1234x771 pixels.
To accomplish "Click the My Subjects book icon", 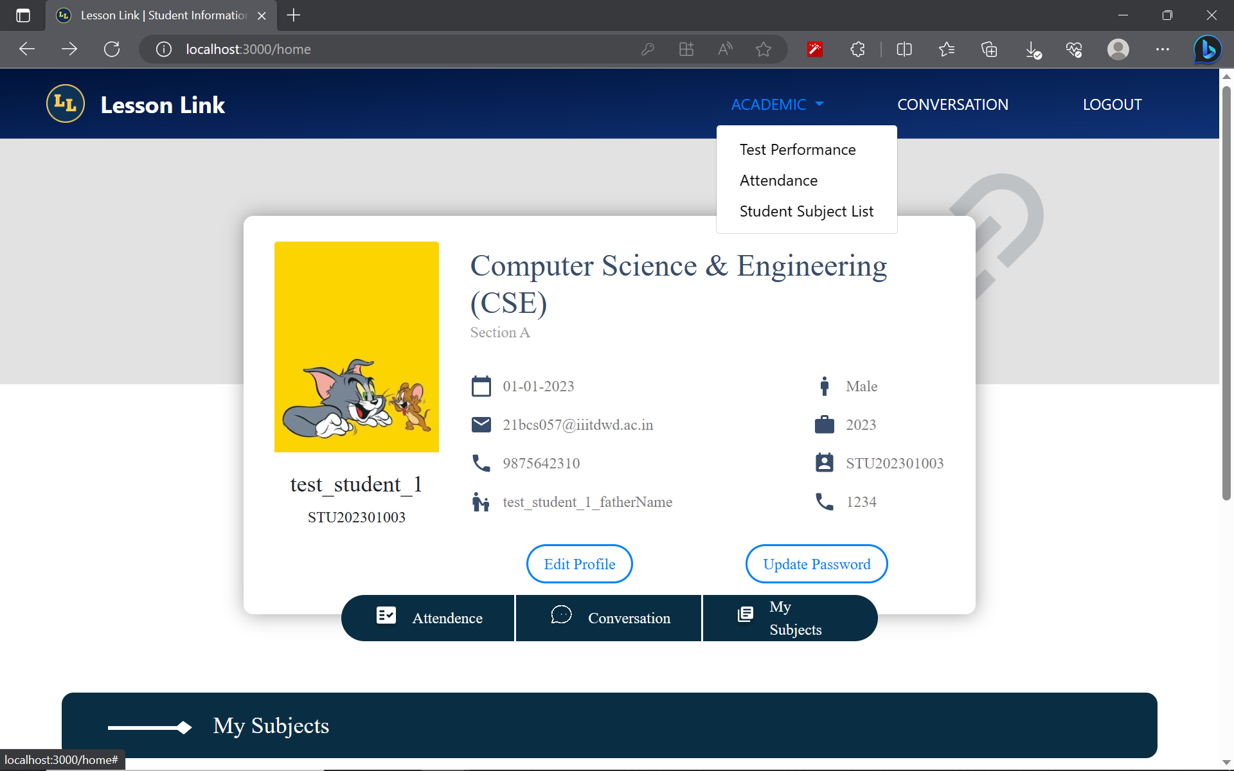I will 745,615.
